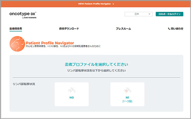Click the arrow chevron in the orange banner
This screenshot has height=119, width=191.
click(x=113, y=4)
